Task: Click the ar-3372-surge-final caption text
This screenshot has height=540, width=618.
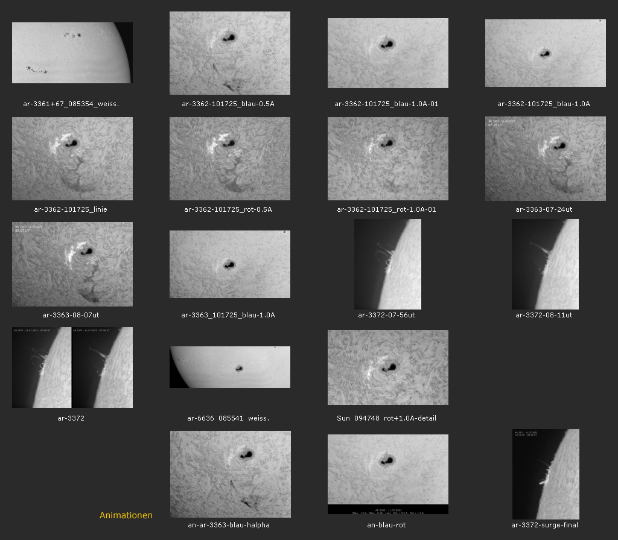Action: click(545, 525)
